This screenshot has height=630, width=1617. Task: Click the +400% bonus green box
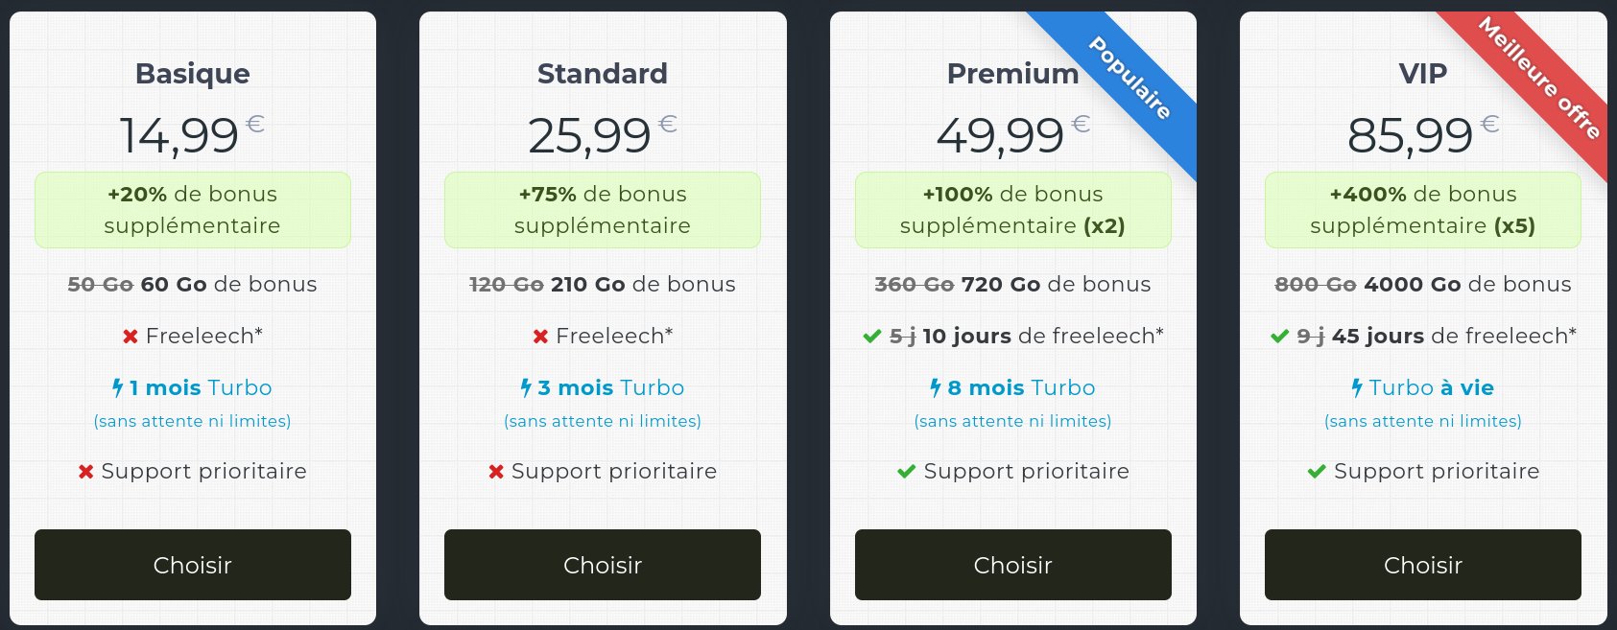[x=1422, y=210]
